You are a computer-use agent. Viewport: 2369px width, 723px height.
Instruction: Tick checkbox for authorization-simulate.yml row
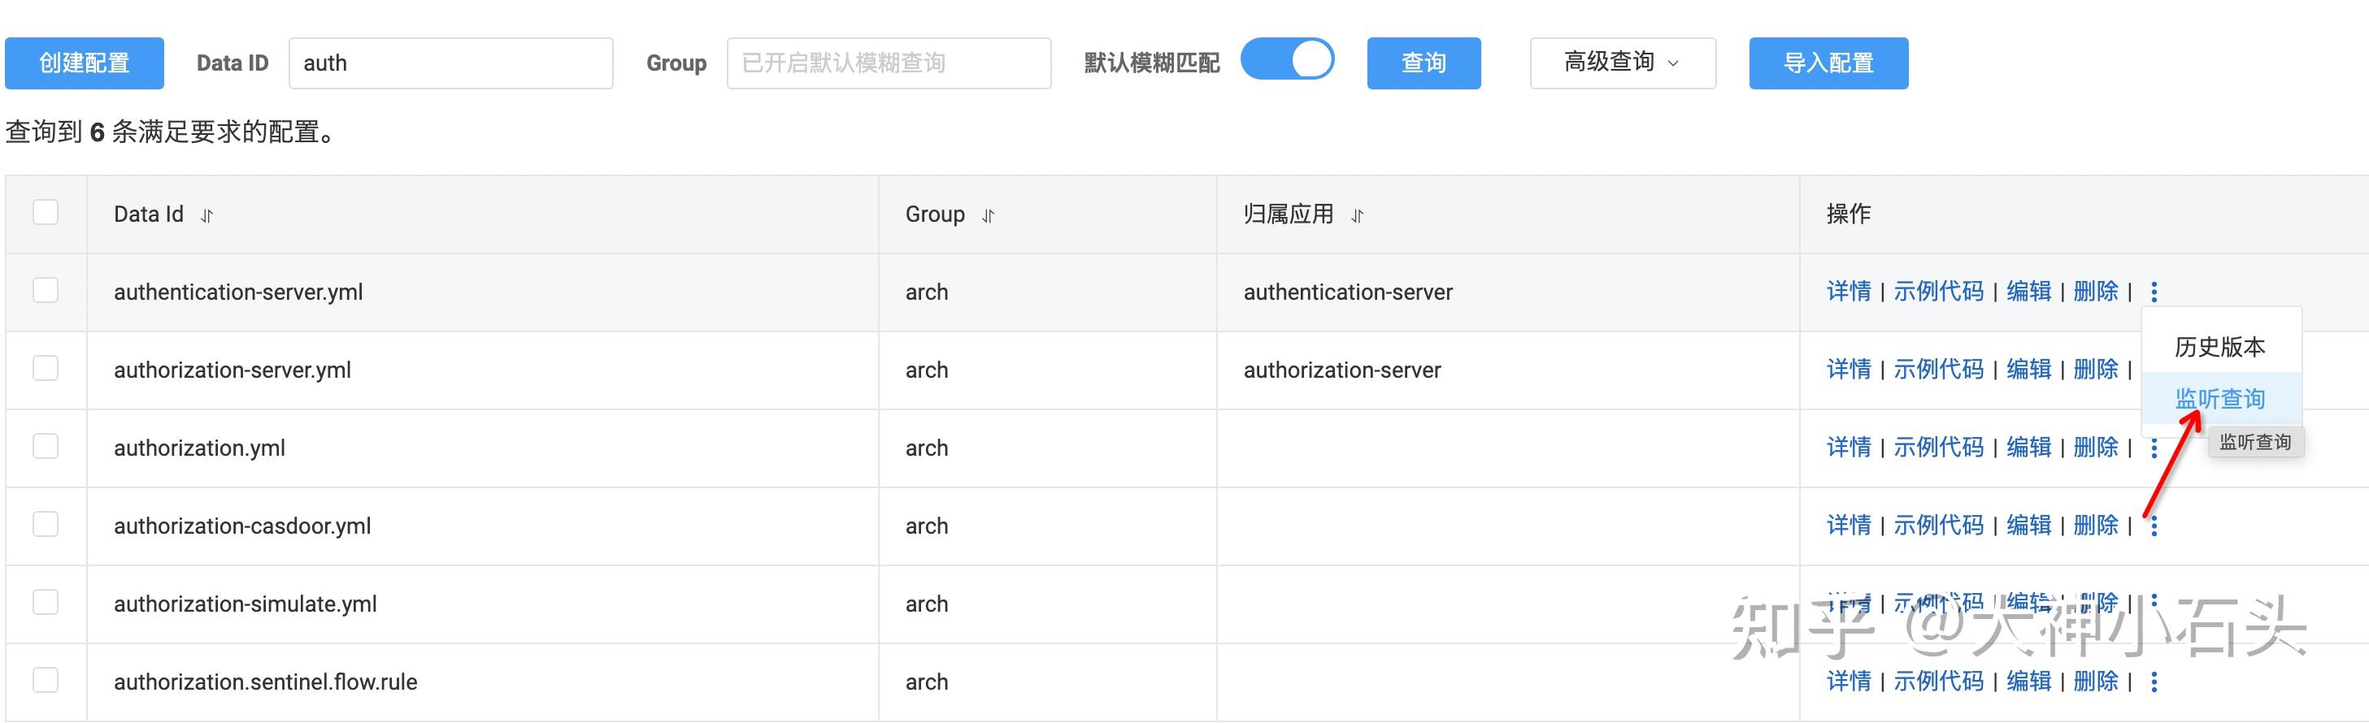pyautogui.click(x=45, y=603)
